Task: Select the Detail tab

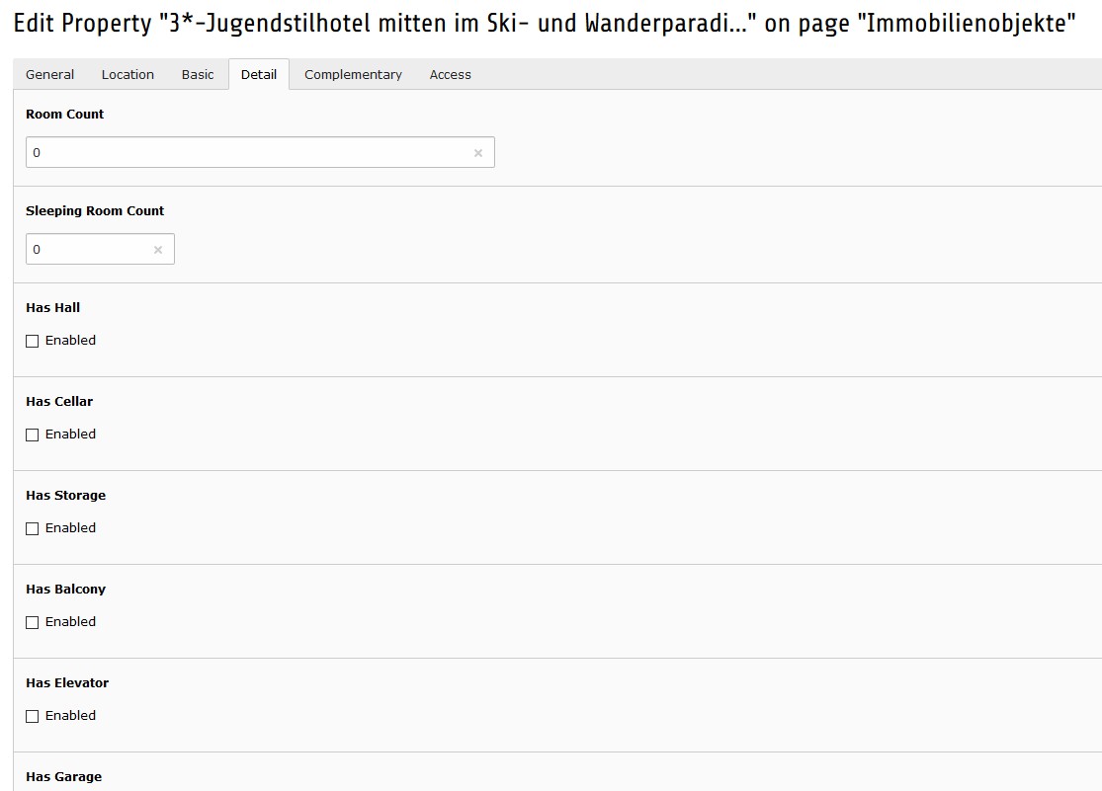Action: [259, 74]
